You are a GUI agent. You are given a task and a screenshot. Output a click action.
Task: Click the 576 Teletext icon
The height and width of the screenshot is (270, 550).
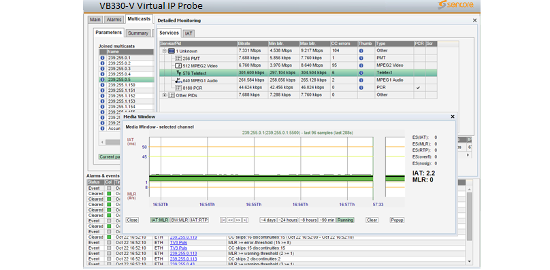pyautogui.click(x=179, y=73)
